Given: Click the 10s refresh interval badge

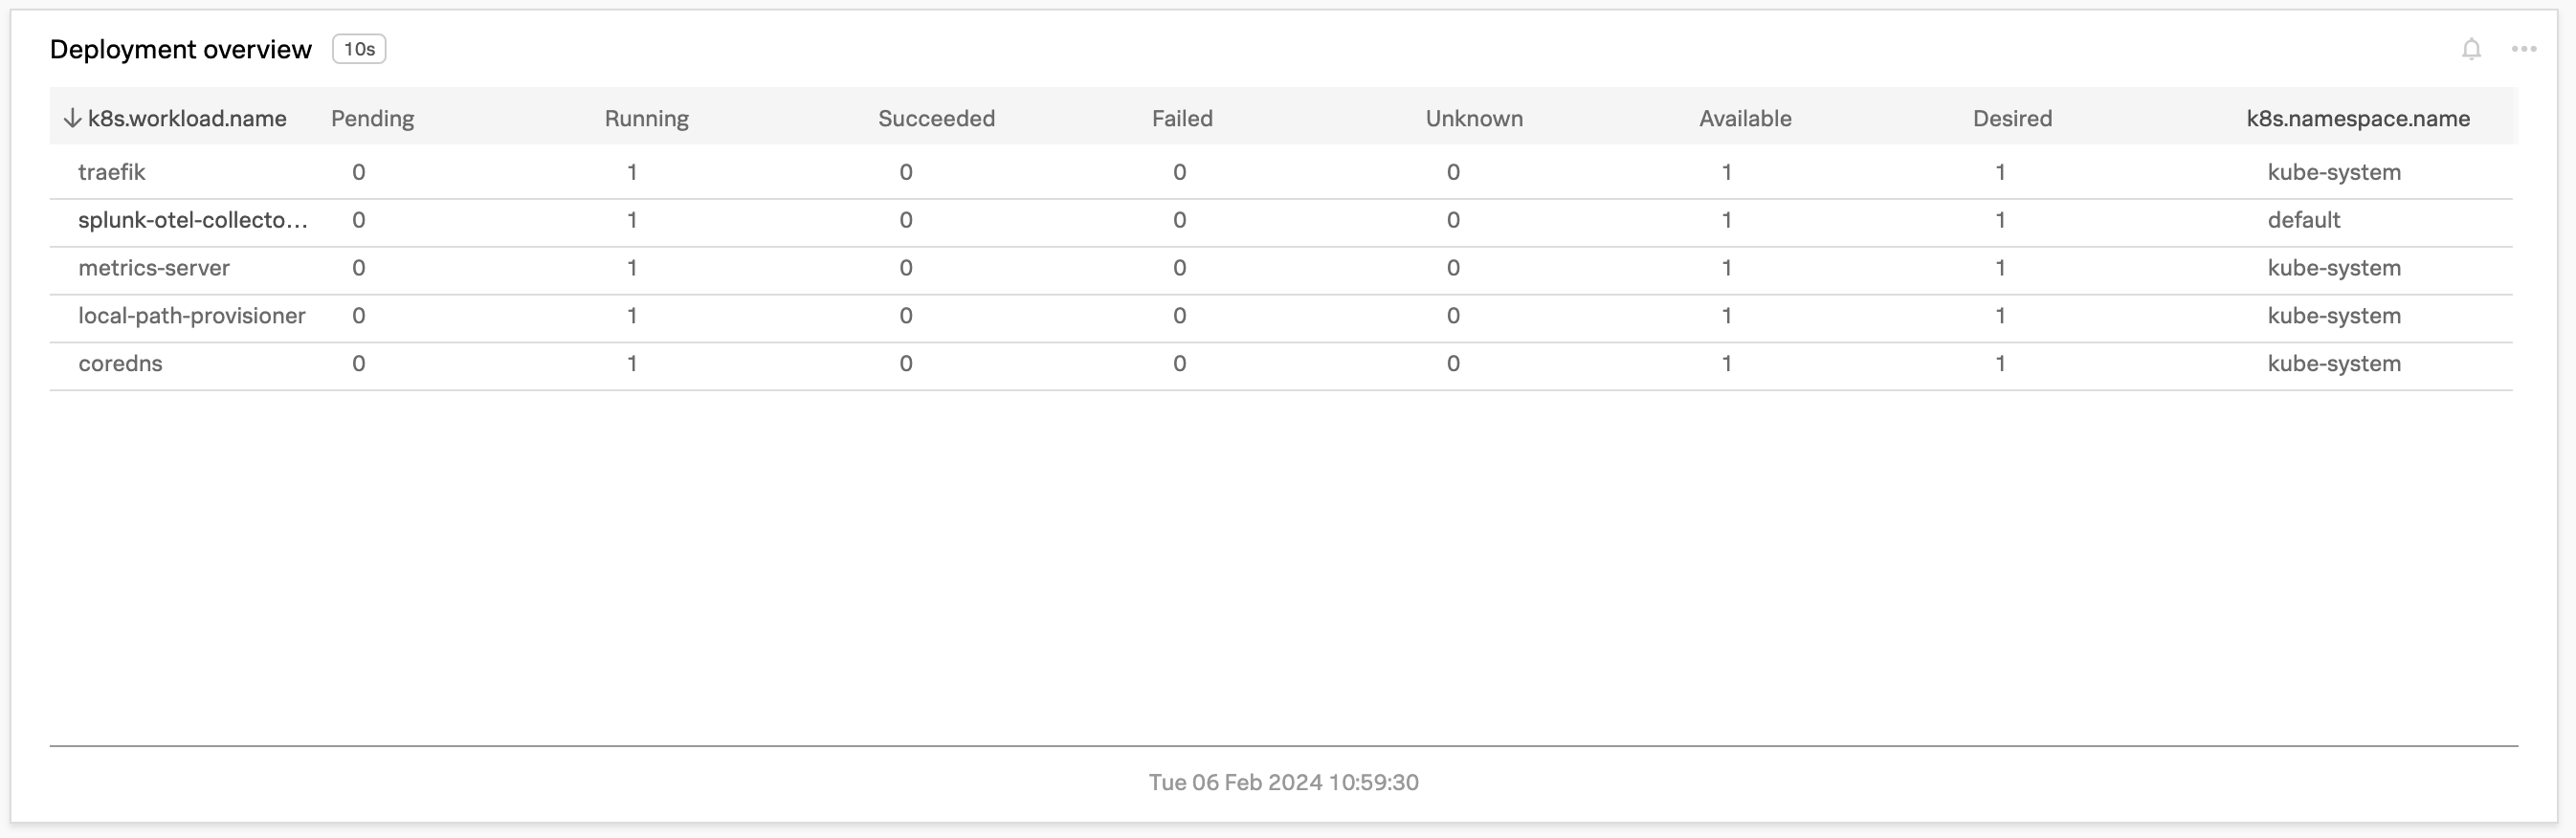Looking at the screenshot, I should point(359,48).
